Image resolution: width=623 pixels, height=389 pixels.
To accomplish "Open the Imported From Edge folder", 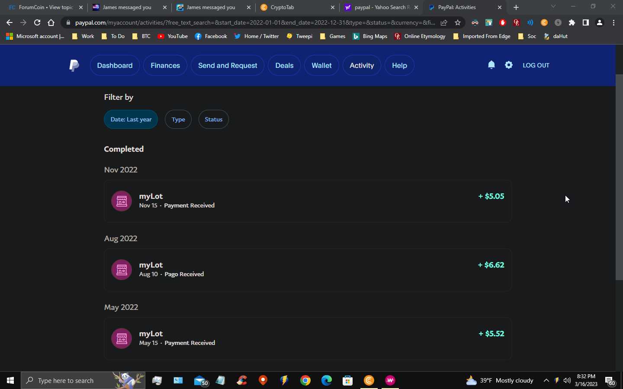I will [482, 36].
